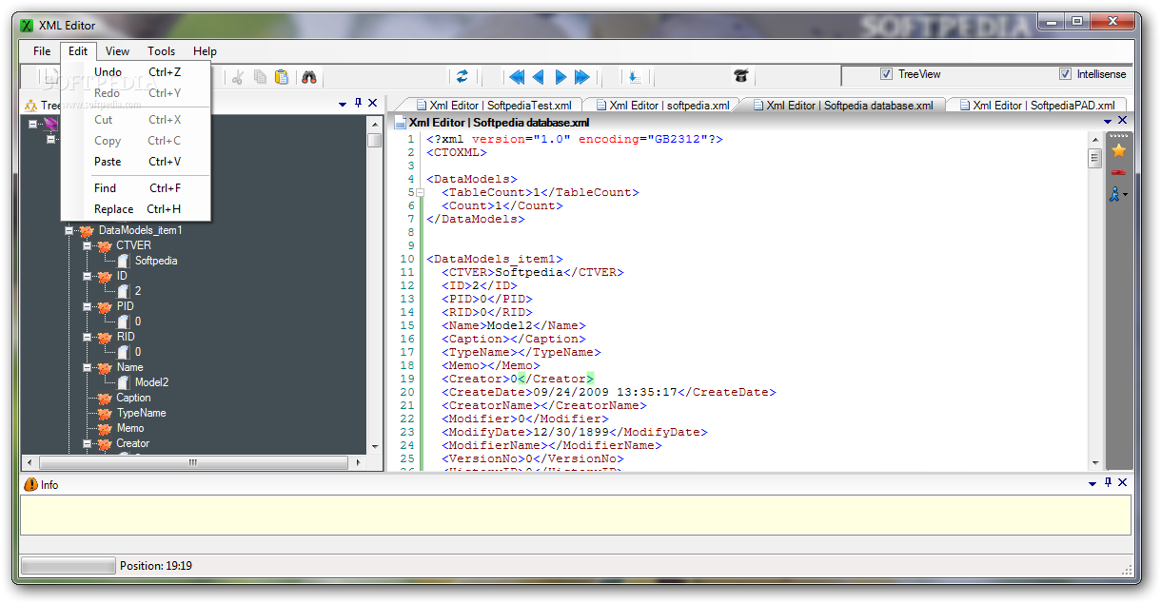This screenshot has width=1161, height=604.
Task: Open the running man dropdown arrow
Action: pos(1127,195)
